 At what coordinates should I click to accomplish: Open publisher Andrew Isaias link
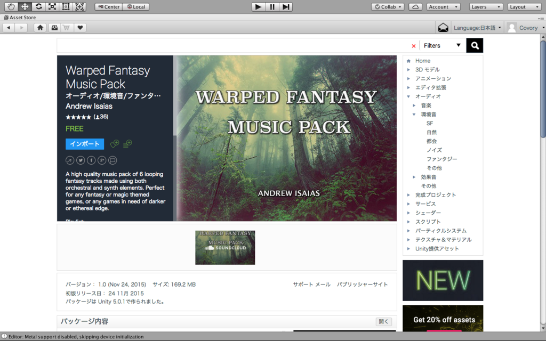(x=89, y=106)
